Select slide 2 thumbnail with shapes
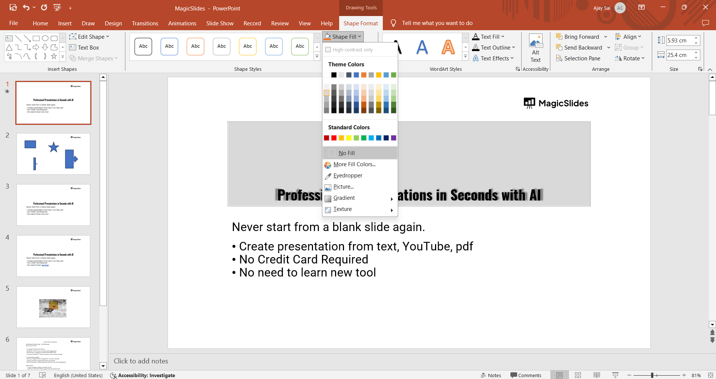 tap(53, 154)
